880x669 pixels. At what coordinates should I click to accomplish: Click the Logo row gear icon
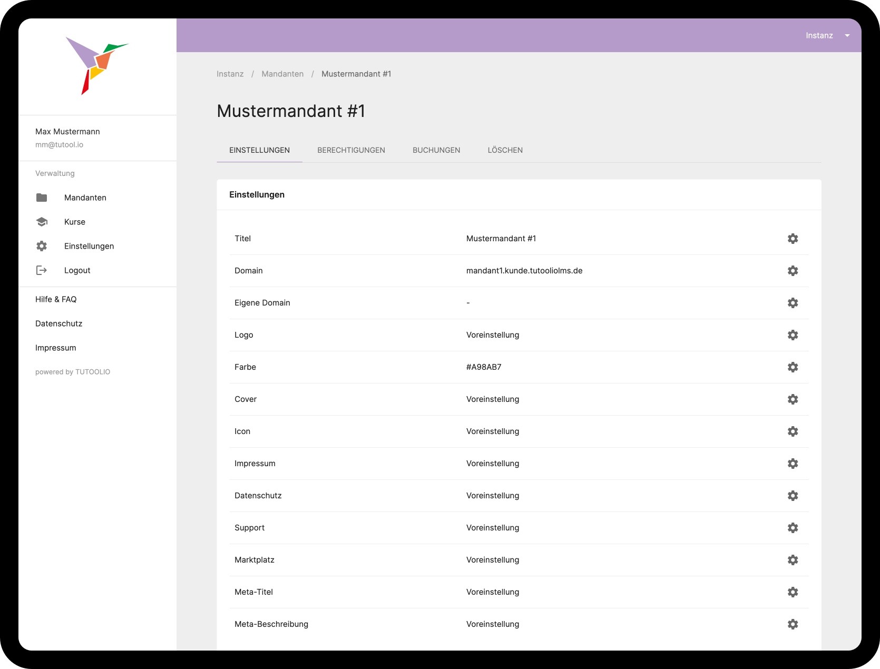pyautogui.click(x=793, y=335)
